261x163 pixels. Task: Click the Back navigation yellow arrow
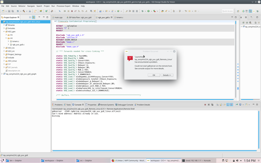click(x=189, y=11)
